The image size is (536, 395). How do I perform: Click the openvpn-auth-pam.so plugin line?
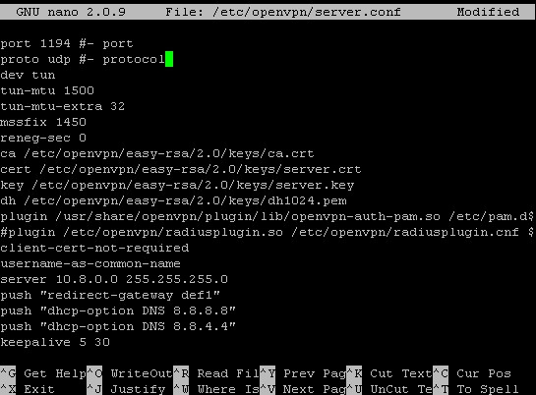point(267,216)
